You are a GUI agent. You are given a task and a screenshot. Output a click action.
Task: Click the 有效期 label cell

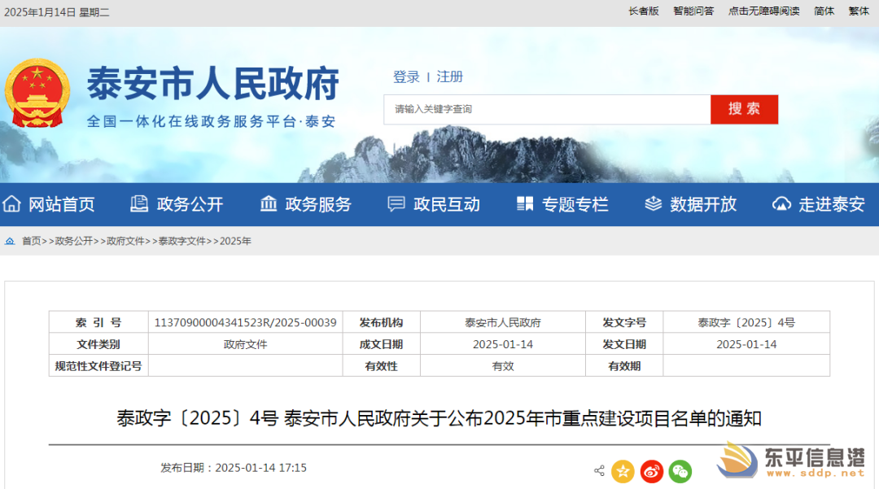point(624,366)
